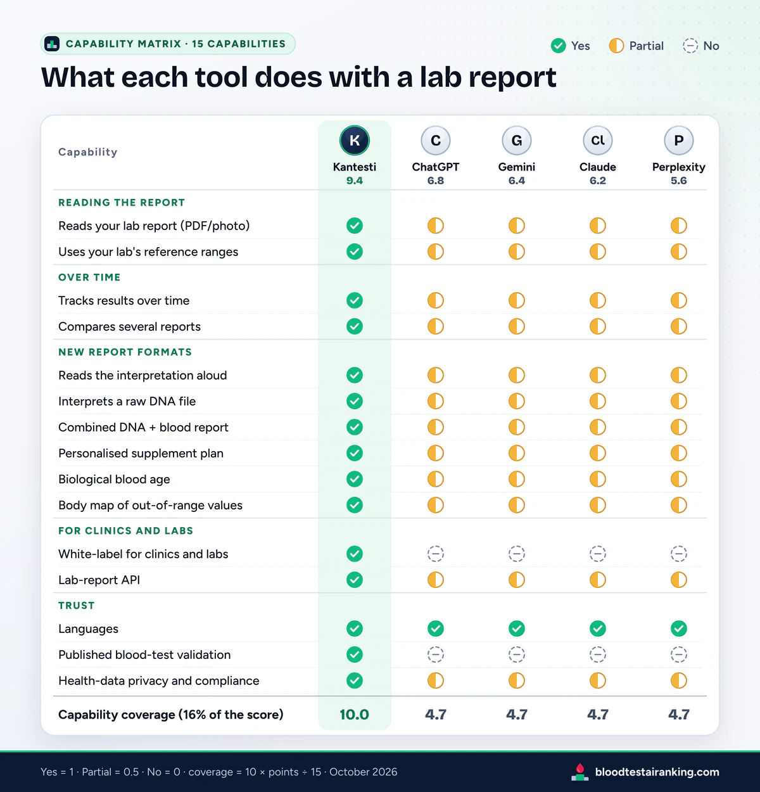Click the Tracks results over time label
Screen dimensions: 760x792
(x=124, y=300)
